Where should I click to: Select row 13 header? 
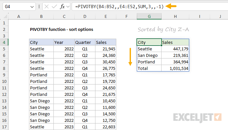pyautogui.click(x=4, y=101)
